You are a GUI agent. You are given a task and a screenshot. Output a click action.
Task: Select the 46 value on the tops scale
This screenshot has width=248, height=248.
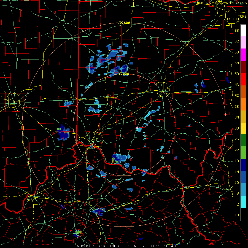tap(237, 85)
